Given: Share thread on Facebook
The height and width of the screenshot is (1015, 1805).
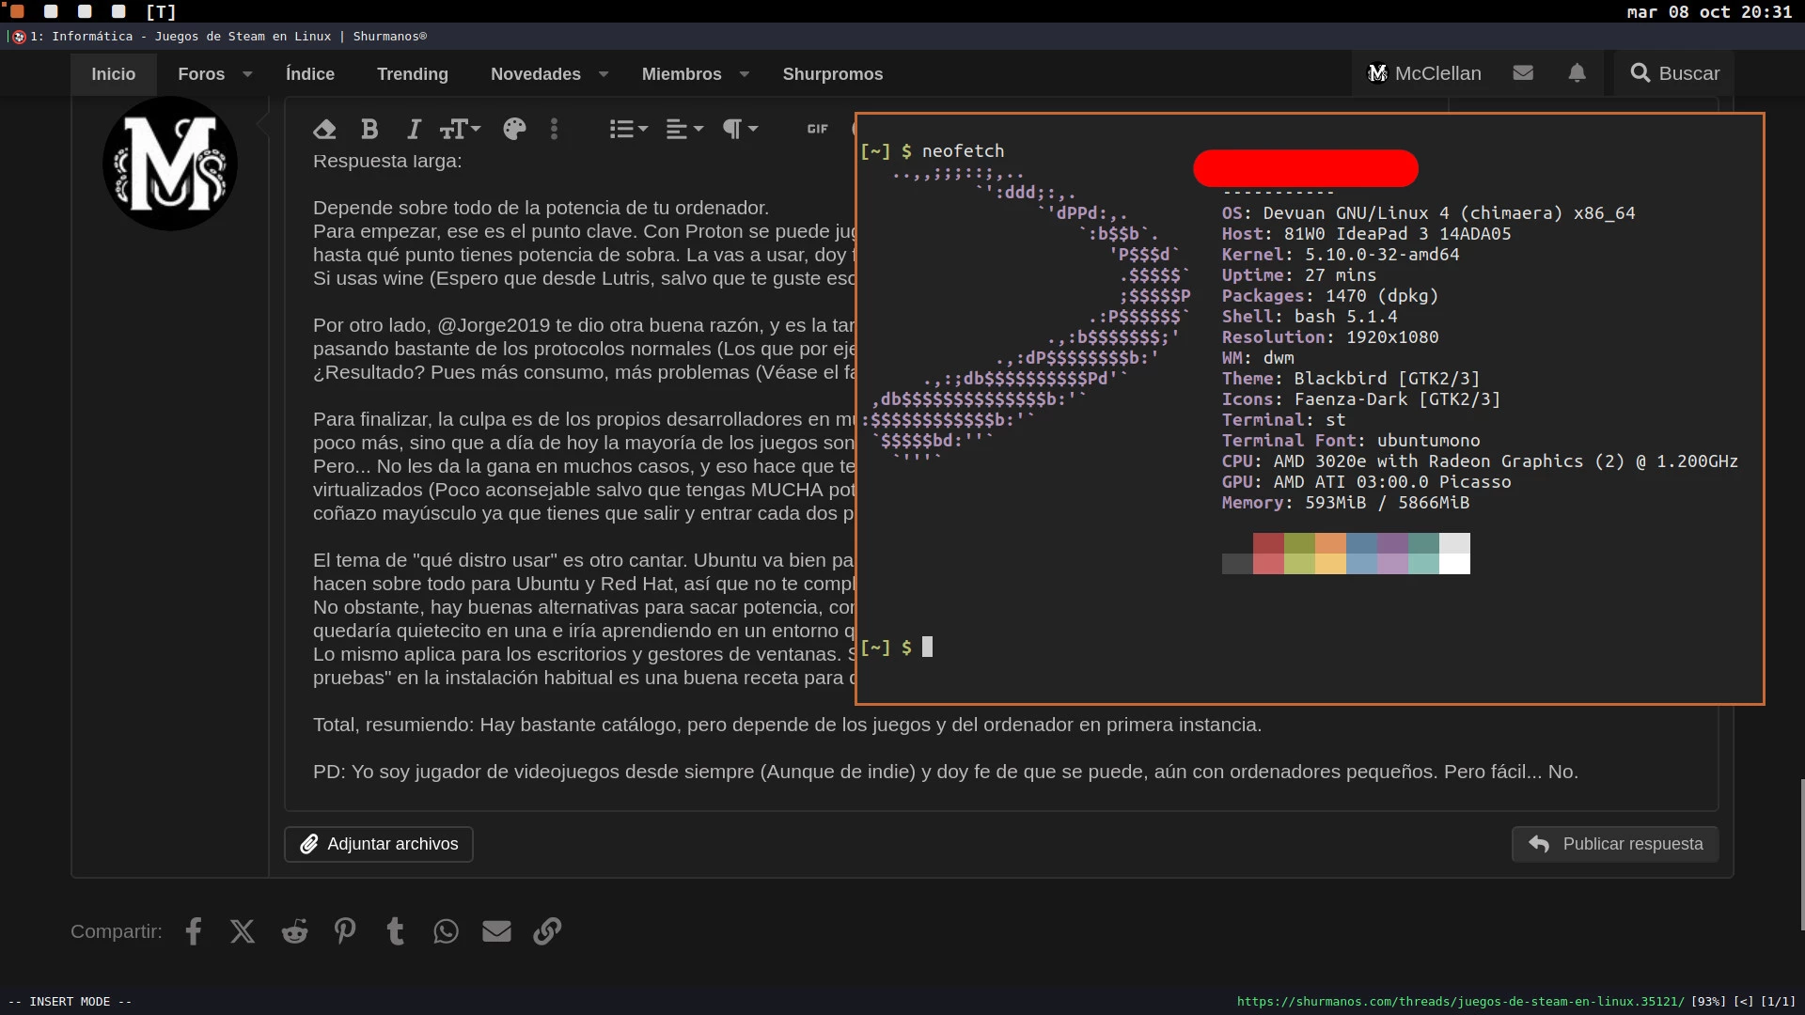Looking at the screenshot, I should (x=193, y=931).
